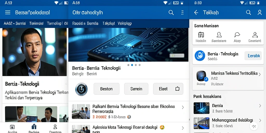This screenshot has height=133, width=266.
Task: Switch to Tekmdal tab in left screen
Action: click(x=36, y=23)
